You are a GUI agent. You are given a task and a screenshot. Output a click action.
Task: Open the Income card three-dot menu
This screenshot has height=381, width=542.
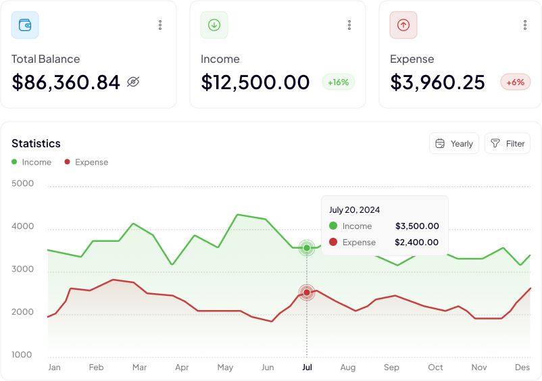[x=349, y=25]
